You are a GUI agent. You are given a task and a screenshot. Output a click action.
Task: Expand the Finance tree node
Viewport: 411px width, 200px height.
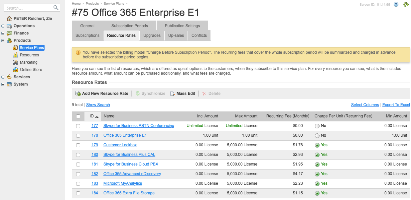coord(3,33)
